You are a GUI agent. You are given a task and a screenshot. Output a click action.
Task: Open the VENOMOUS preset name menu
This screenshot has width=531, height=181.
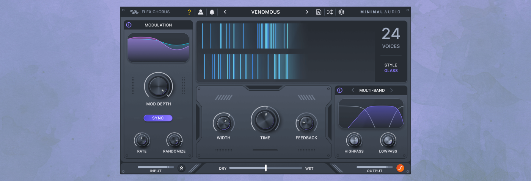(265, 12)
